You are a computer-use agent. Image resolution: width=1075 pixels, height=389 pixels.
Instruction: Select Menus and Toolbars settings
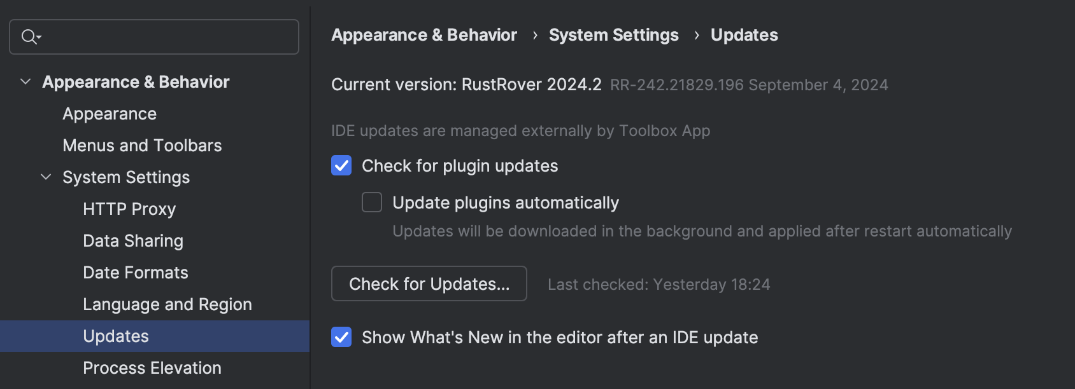(141, 145)
